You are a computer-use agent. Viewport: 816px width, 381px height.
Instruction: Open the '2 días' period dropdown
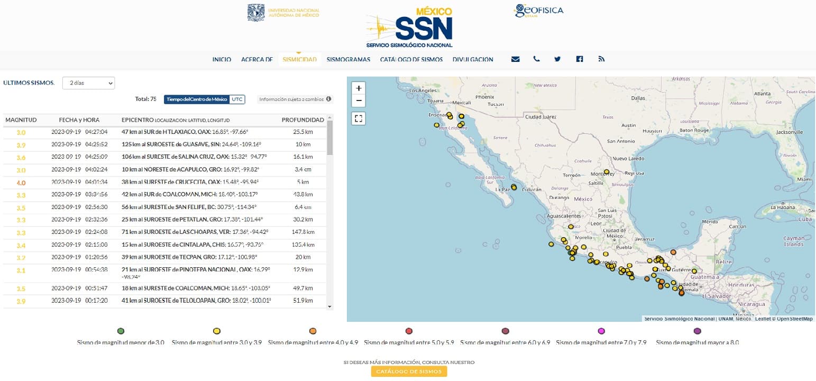coord(88,83)
